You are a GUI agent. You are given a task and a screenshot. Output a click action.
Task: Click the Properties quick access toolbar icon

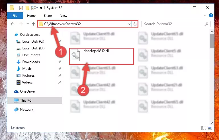pyautogui.click(x=21, y=8)
